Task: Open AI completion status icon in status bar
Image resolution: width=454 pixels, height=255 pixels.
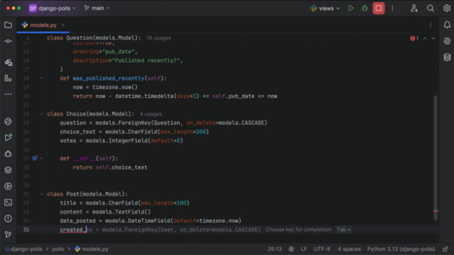Action: point(291,249)
